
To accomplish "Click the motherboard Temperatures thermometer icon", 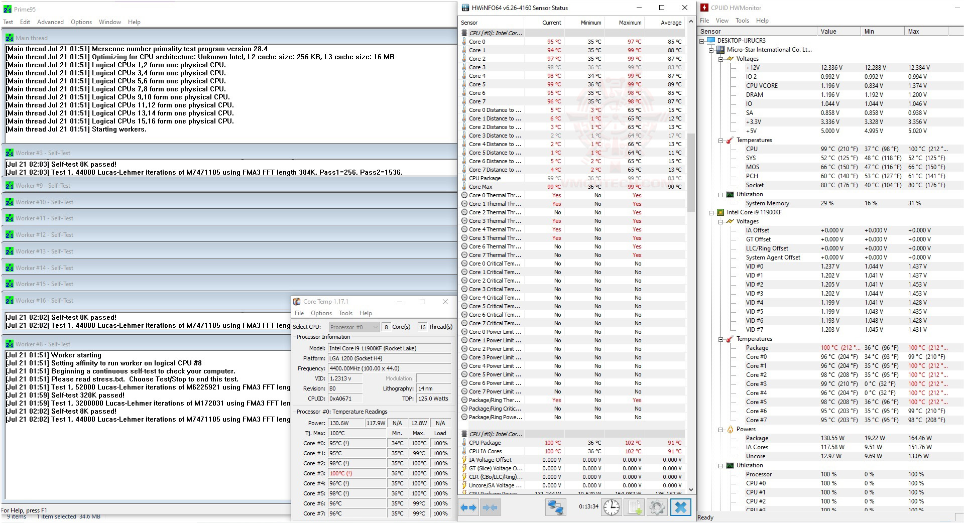I will click(x=730, y=140).
